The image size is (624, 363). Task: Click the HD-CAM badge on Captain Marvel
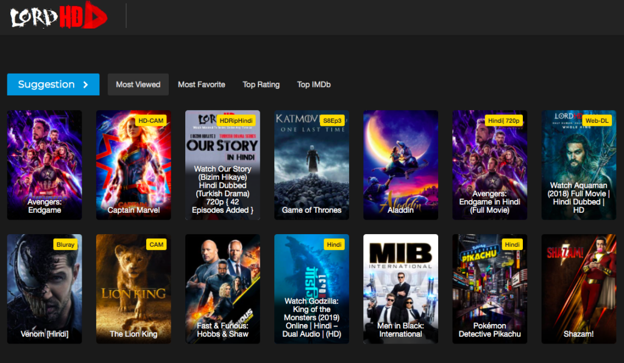coord(151,121)
